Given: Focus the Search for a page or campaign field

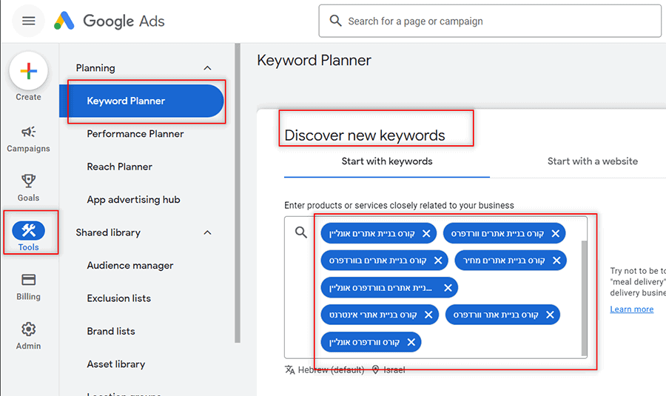Looking at the screenshot, I should pos(490,21).
